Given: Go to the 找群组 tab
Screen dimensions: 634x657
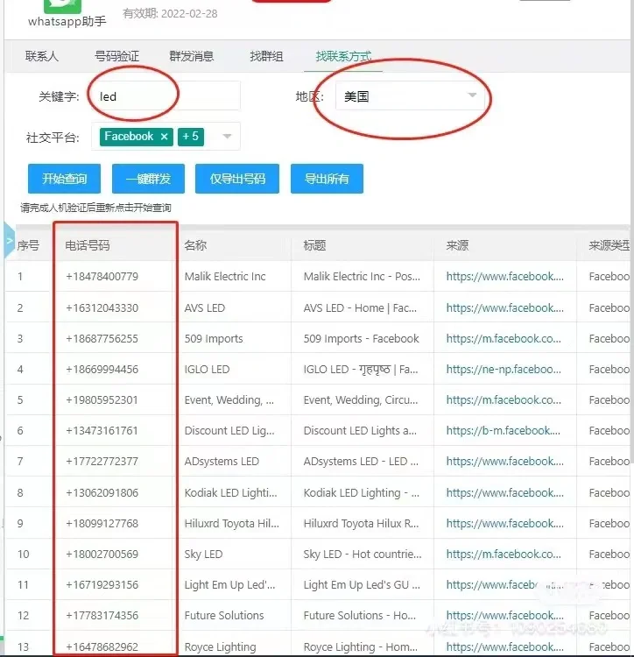Looking at the screenshot, I should [x=266, y=56].
